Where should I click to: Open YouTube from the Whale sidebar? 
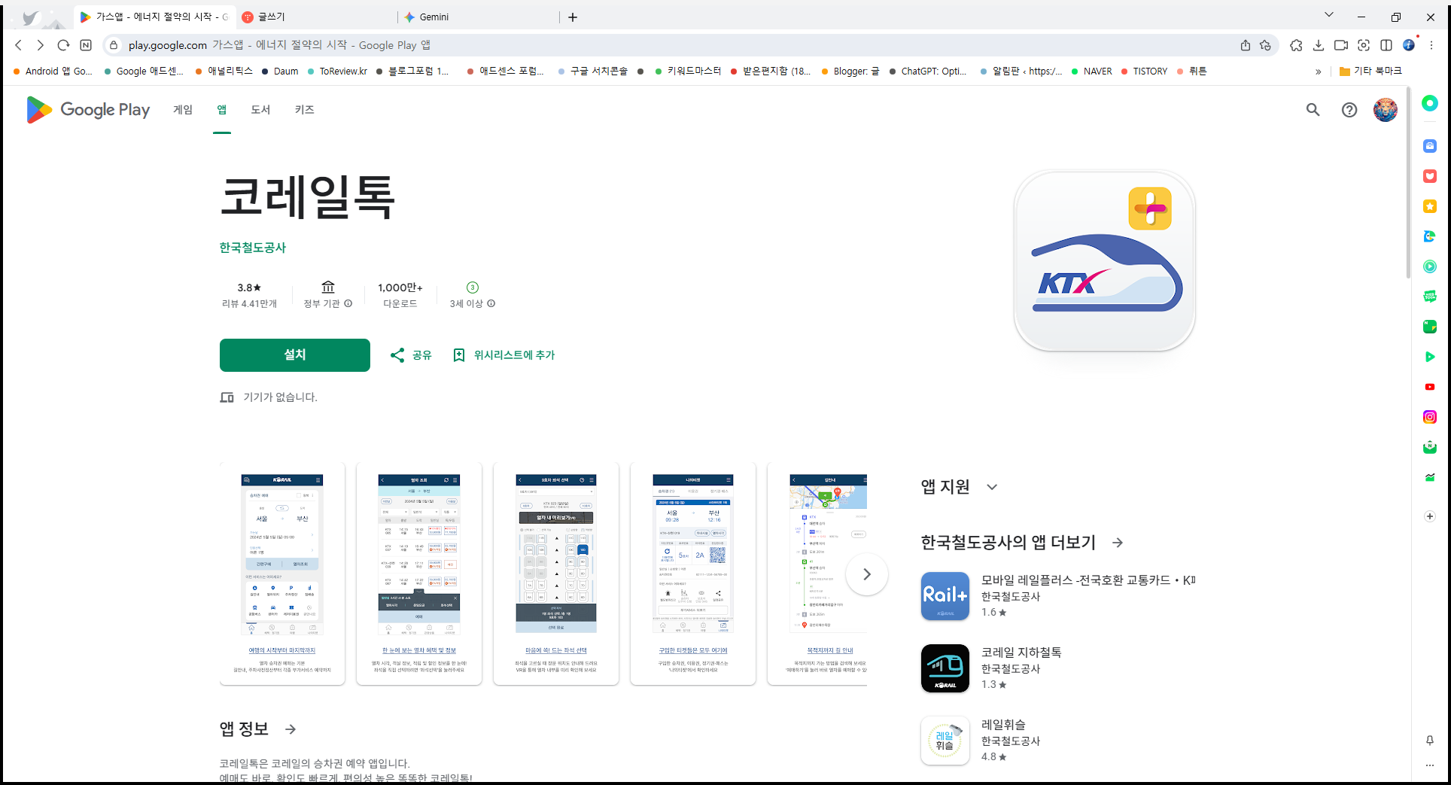pos(1429,387)
